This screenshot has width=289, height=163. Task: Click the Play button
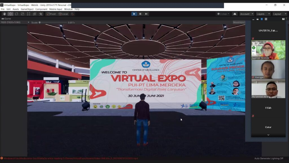click(134, 14)
